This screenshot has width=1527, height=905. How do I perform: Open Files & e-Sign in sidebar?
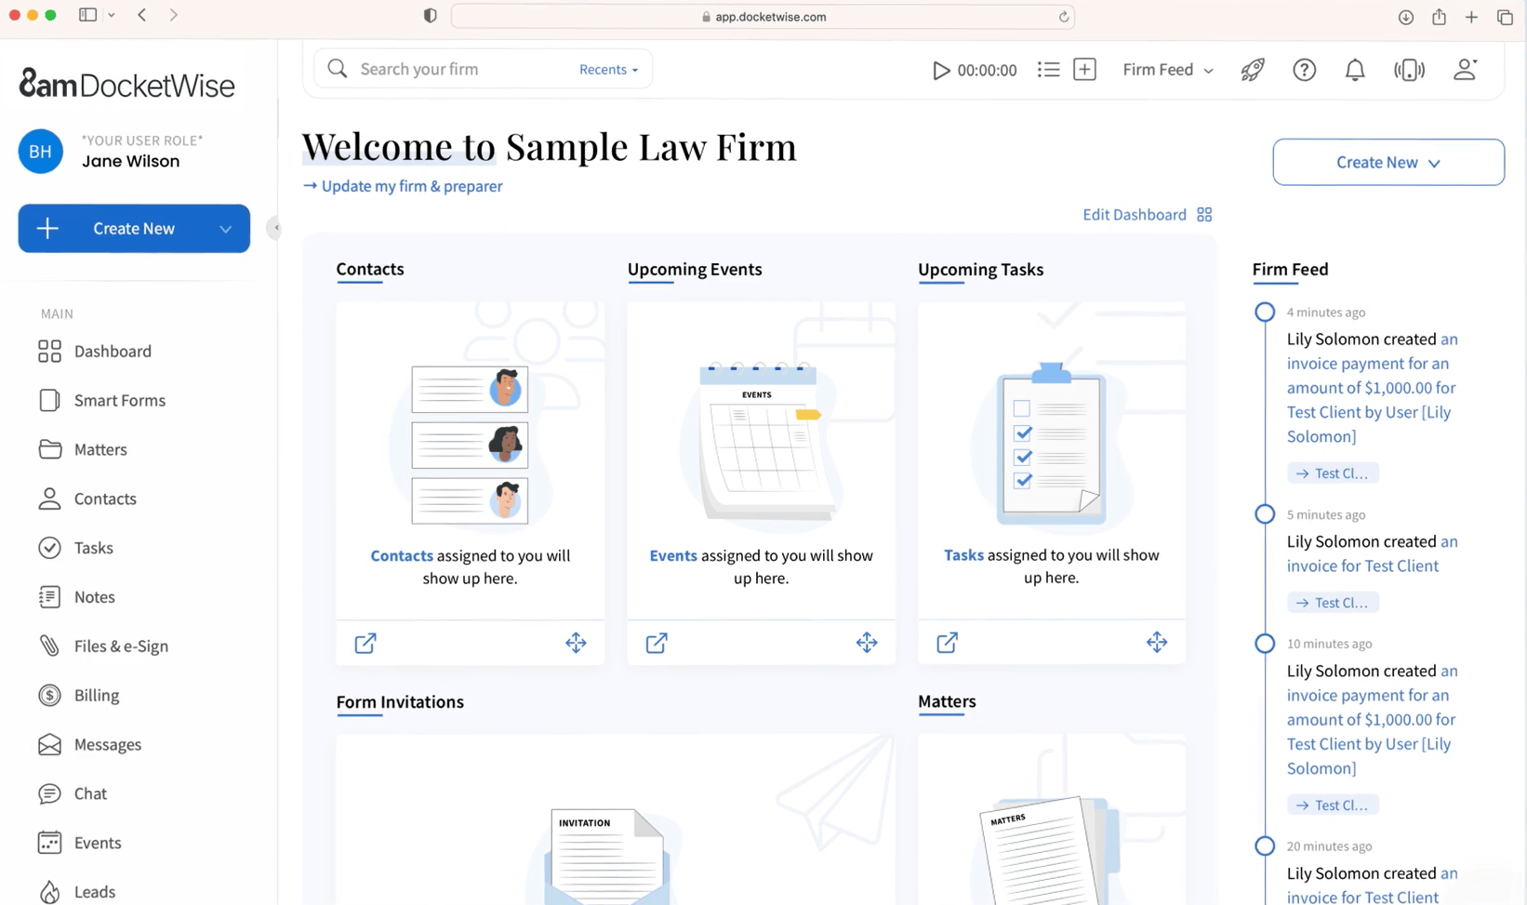tap(103, 646)
